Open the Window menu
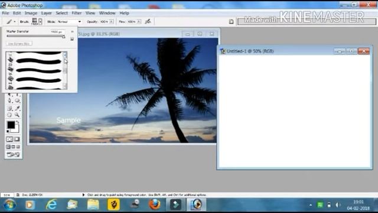Screen dimensions: 378x213 pyautogui.click(x=107, y=13)
